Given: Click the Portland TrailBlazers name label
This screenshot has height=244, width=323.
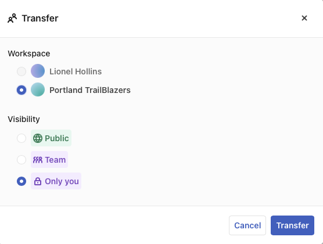Looking at the screenshot, I should (90, 90).
